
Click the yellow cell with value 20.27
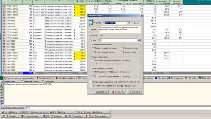(x=80, y=53)
